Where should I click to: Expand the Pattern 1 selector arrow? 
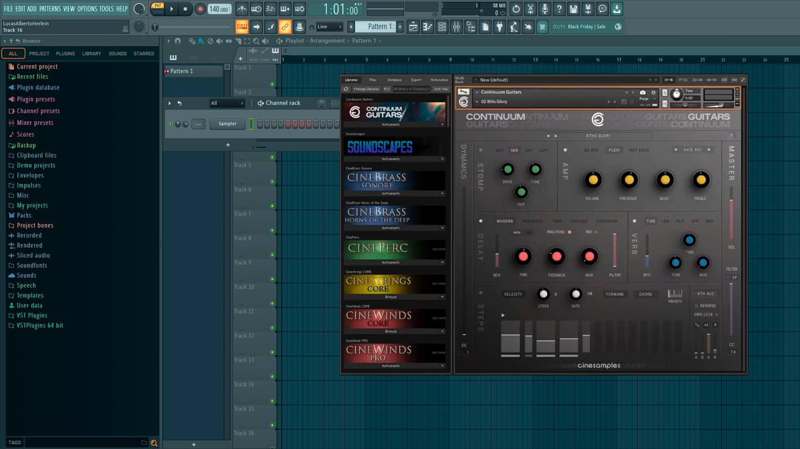(x=351, y=27)
